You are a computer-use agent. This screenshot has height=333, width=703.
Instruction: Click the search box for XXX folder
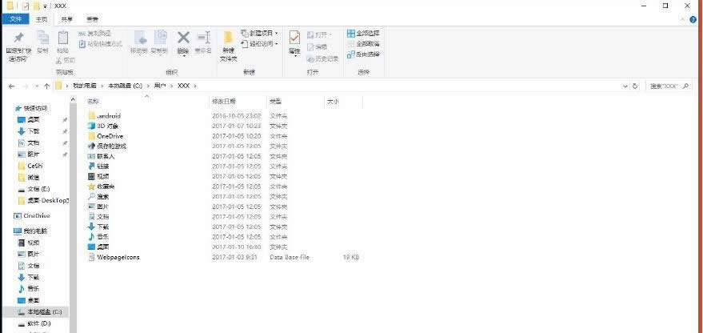pyautogui.click(x=668, y=86)
